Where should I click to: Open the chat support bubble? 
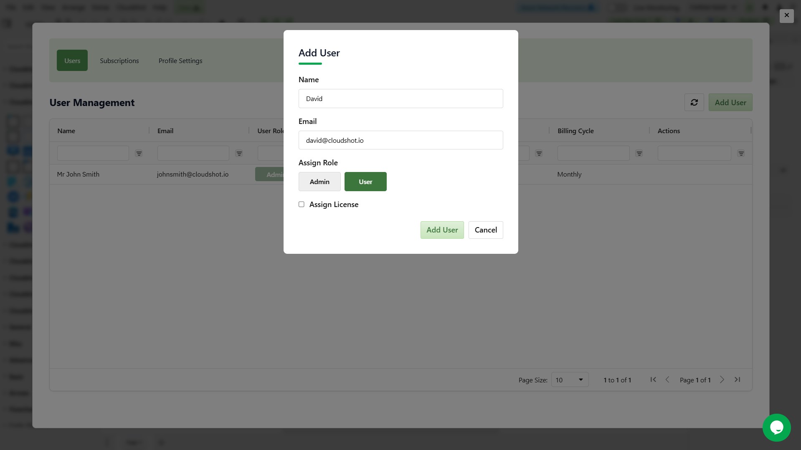(x=776, y=427)
